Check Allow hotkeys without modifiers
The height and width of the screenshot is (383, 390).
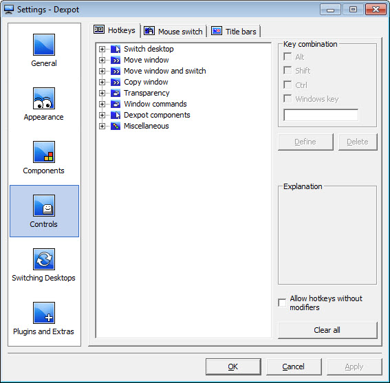click(x=282, y=303)
